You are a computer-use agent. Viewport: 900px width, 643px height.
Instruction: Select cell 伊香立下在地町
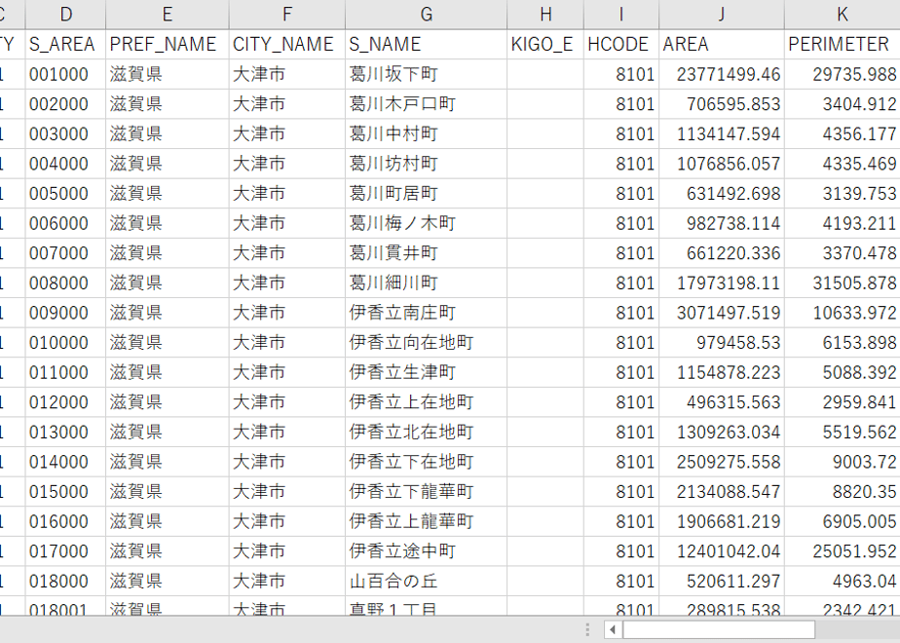pyautogui.click(x=426, y=462)
